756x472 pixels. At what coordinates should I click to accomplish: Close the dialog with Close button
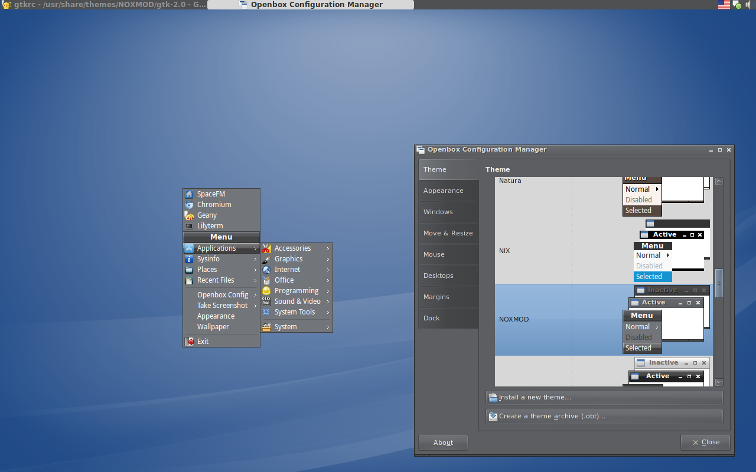coord(705,442)
